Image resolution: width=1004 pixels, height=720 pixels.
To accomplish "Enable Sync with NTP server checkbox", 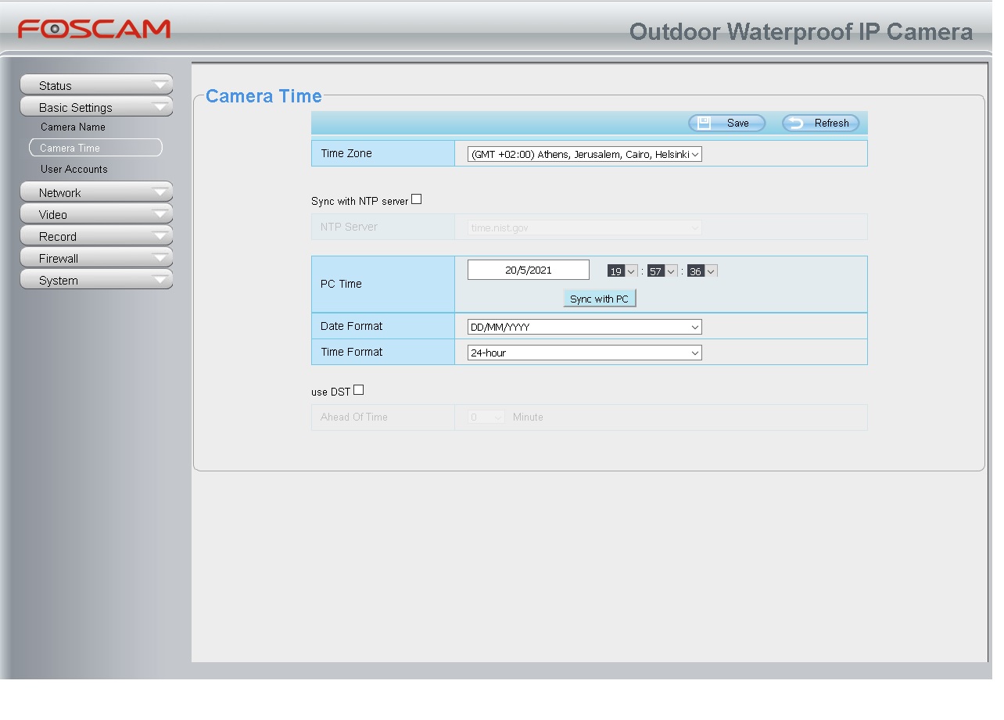I will point(416,199).
